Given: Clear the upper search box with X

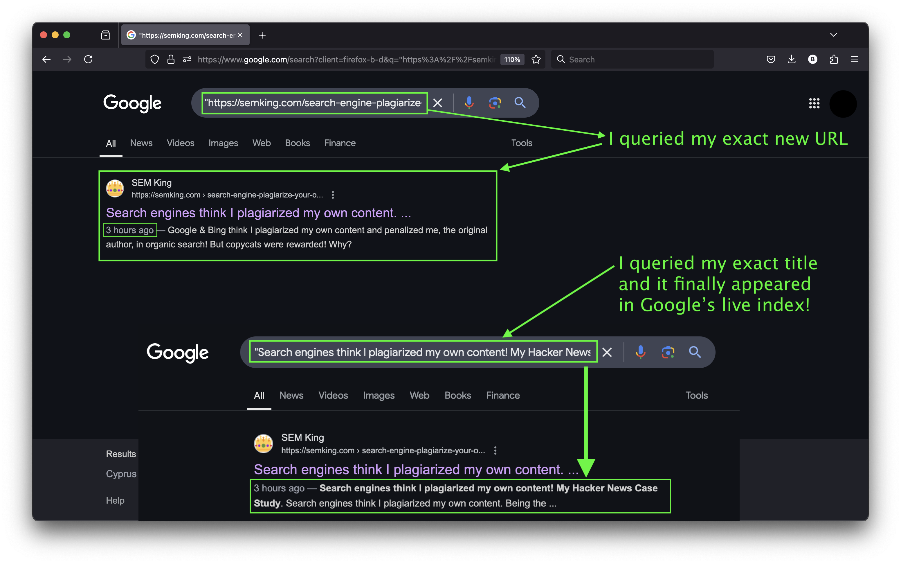Looking at the screenshot, I should tap(438, 103).
